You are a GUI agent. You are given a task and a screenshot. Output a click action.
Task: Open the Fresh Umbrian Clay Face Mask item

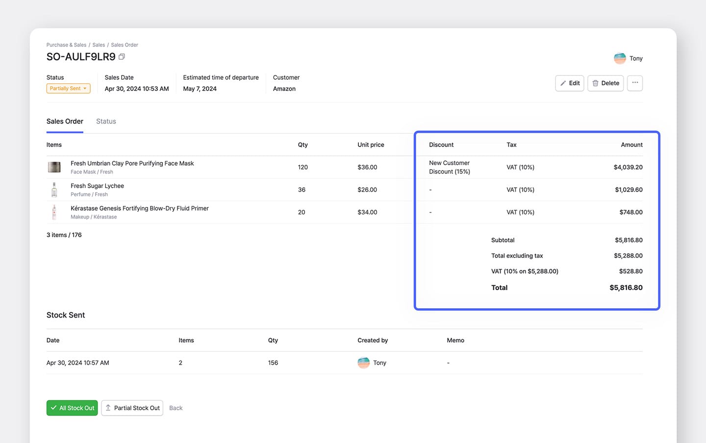[132, 163]
